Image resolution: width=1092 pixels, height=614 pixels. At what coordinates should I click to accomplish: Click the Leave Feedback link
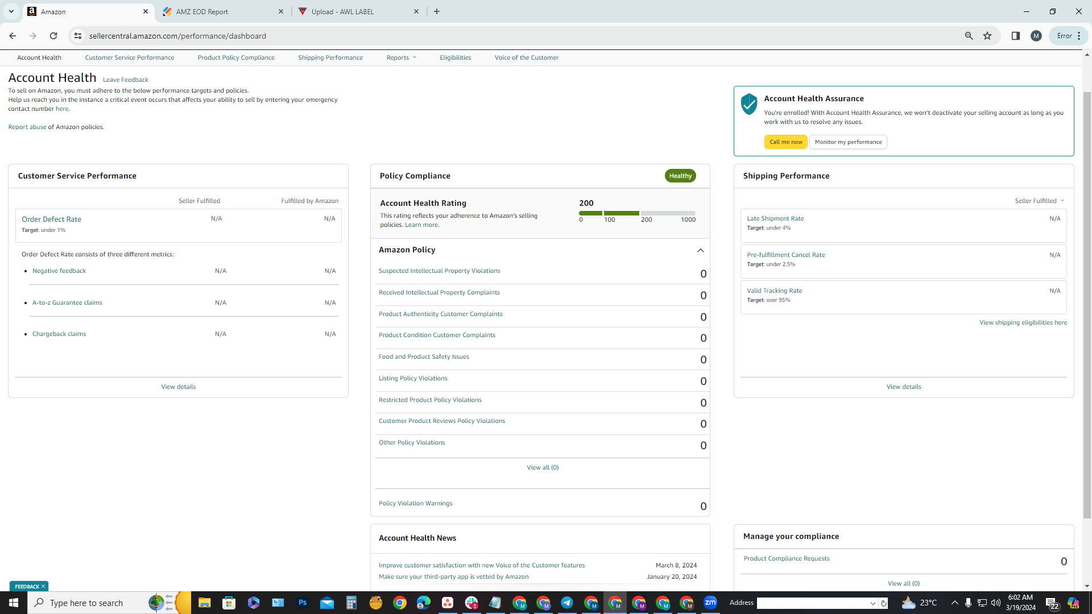pos(126,80)
